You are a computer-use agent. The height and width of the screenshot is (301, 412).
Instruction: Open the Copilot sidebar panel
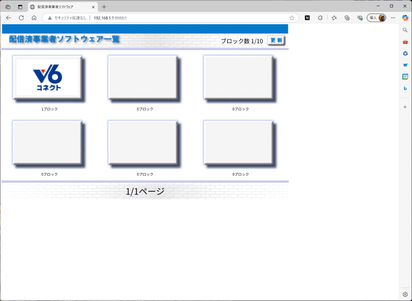(406, 18)
